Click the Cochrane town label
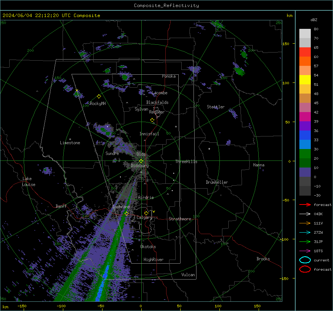333x311 pixels. 121,207
